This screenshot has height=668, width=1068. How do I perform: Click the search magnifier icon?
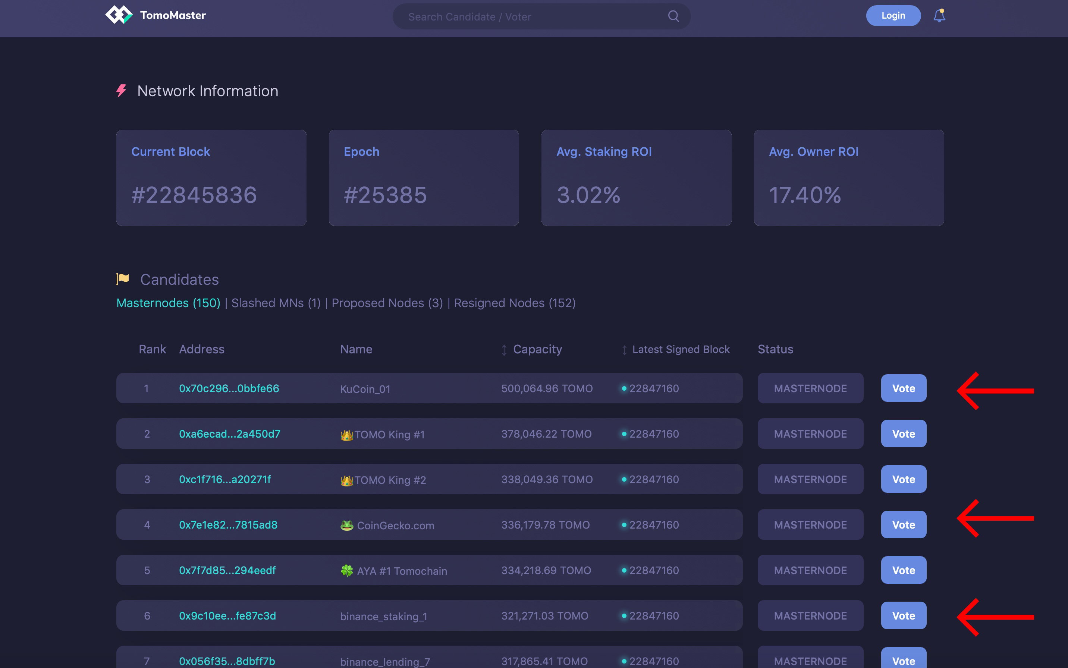tap(673, 16)
